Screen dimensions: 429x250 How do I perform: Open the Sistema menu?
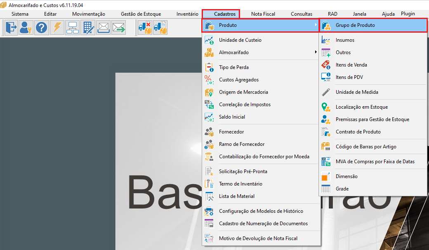20,14
